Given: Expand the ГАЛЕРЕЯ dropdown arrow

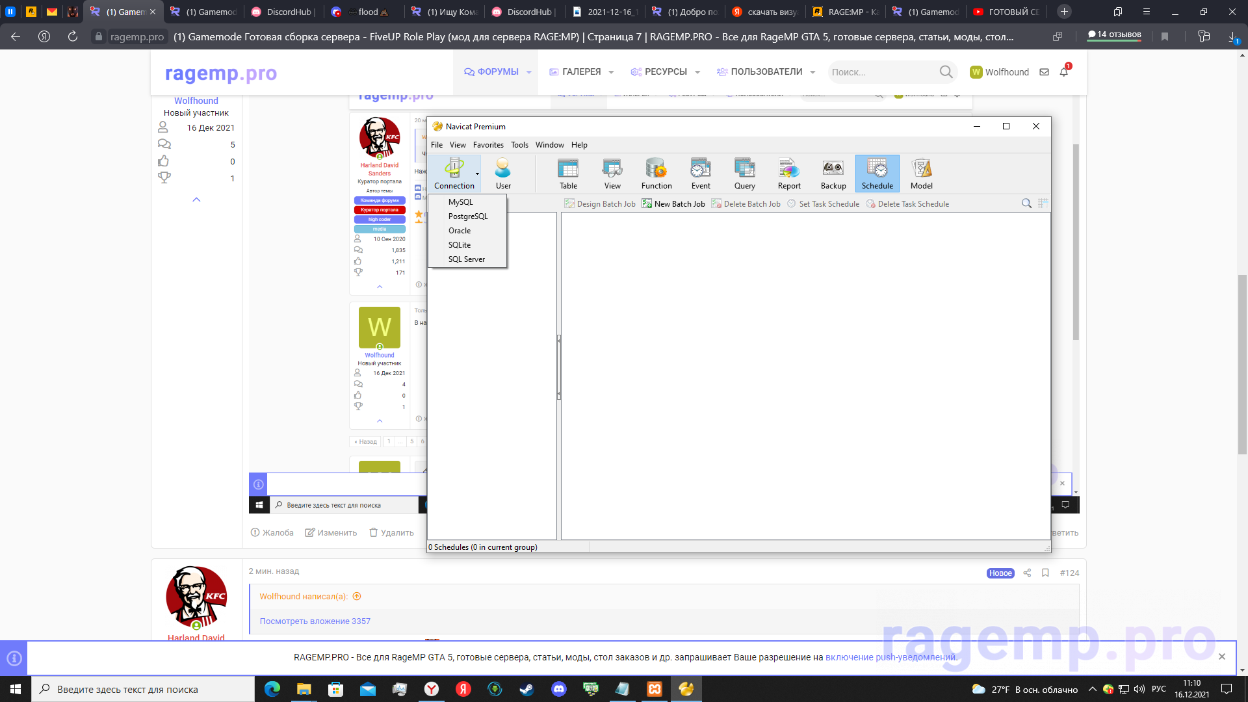Looking at the screenshot, I should click(x=611, y=72).
